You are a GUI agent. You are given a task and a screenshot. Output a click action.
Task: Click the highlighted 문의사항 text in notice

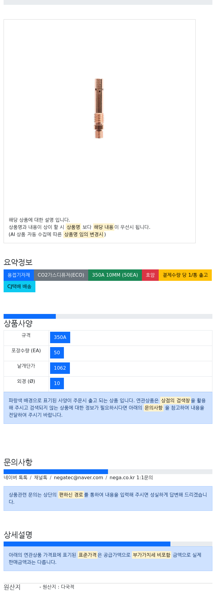(x=154, y=408)
